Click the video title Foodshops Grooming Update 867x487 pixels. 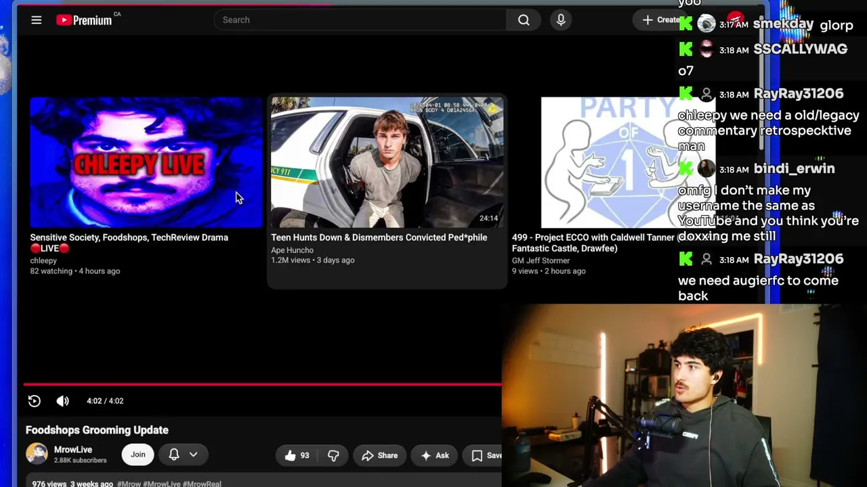(x=97, y=430)
